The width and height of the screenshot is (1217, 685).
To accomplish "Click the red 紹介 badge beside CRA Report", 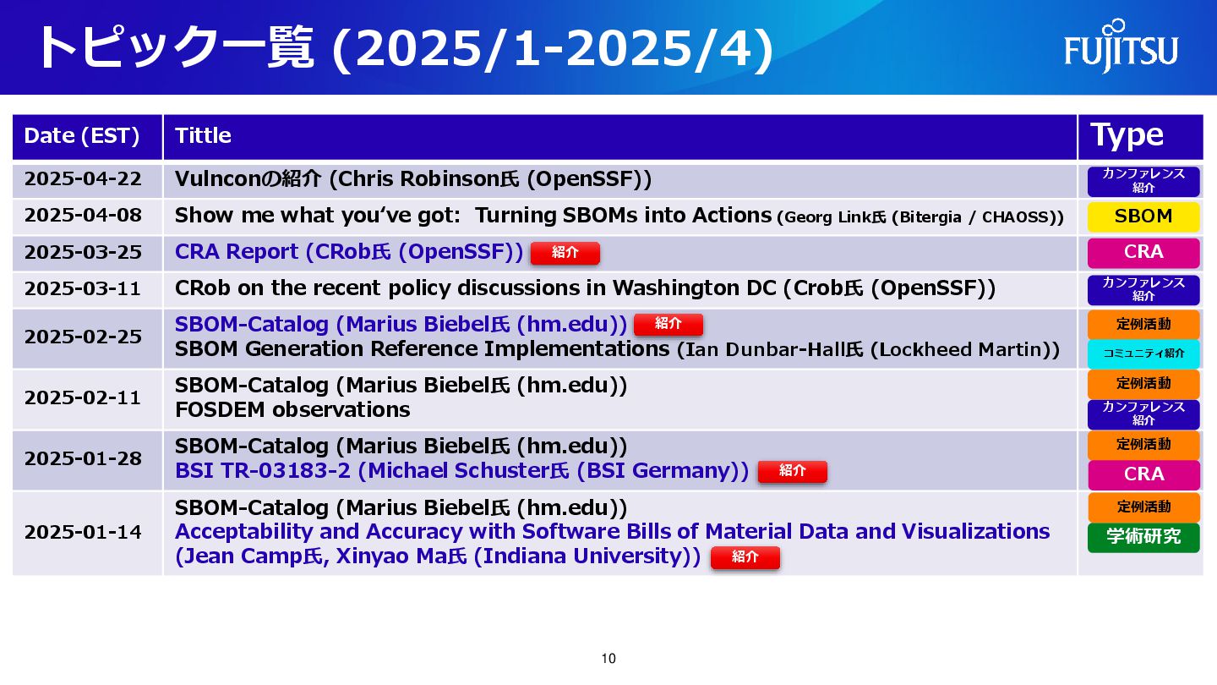I will click(x=565, y=253).
